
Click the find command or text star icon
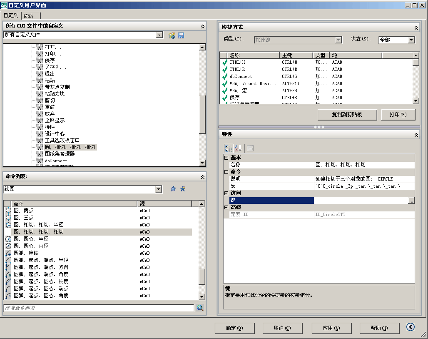click(173, 189)
